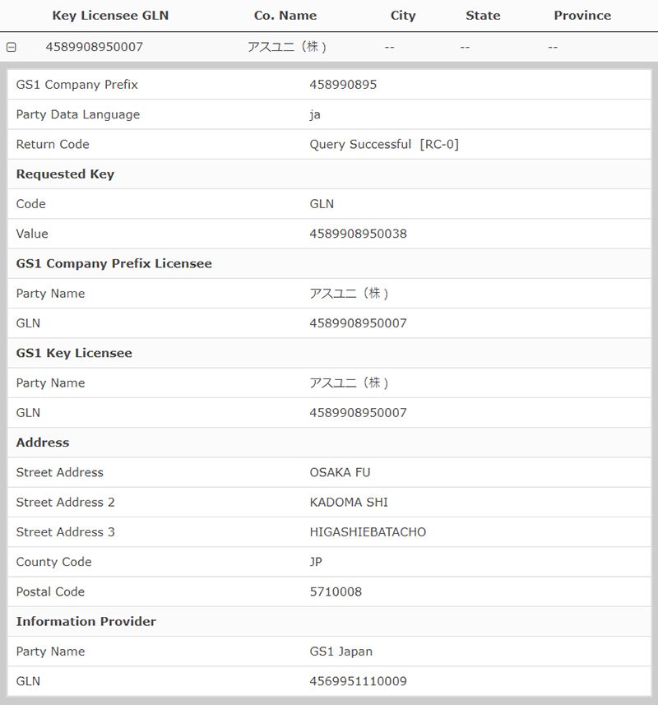The image size is (658, 705).
Task: Click the 4589908950007 value in the top row
Action: (94, 47)
